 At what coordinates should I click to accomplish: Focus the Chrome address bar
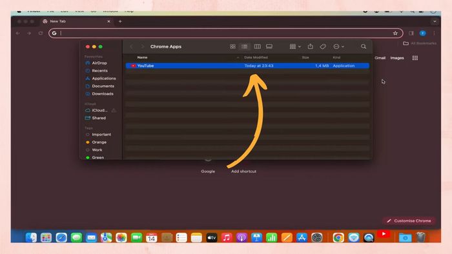226,34
